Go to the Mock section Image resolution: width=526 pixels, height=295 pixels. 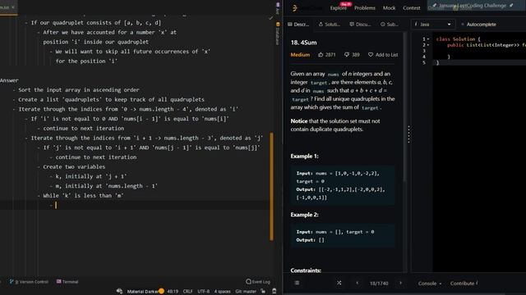point(389,8)
